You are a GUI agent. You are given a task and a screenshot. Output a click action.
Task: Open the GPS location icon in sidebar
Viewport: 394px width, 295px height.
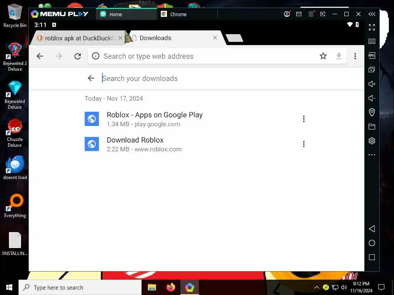pyautogui.click(x=372, y=112)
